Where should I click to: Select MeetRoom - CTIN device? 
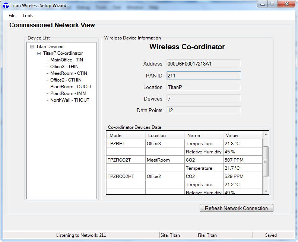point(69,73)
